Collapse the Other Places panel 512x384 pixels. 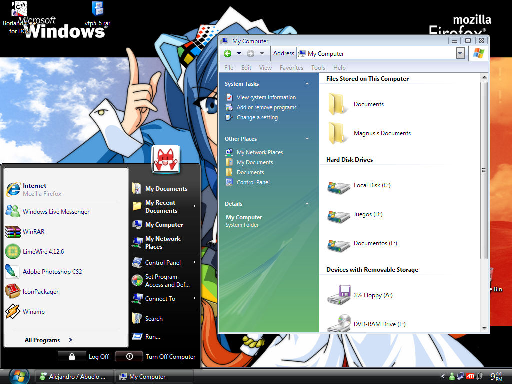pos(307,138)
